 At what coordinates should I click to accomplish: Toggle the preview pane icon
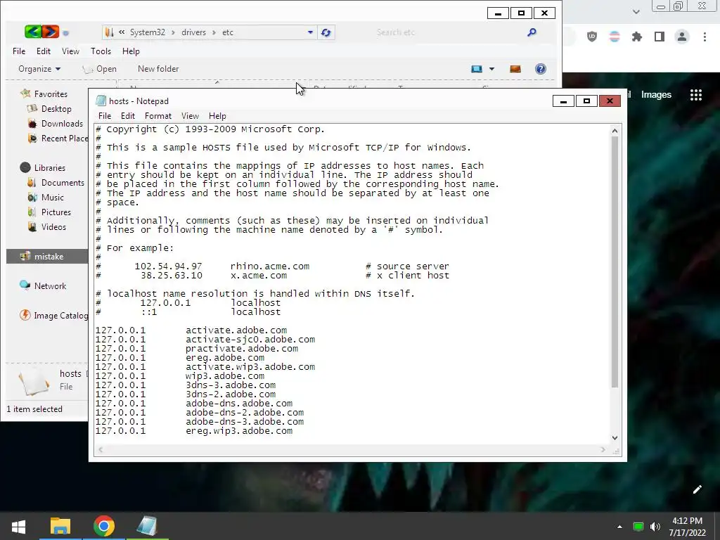pyautogui.click(x=515, y=69)
